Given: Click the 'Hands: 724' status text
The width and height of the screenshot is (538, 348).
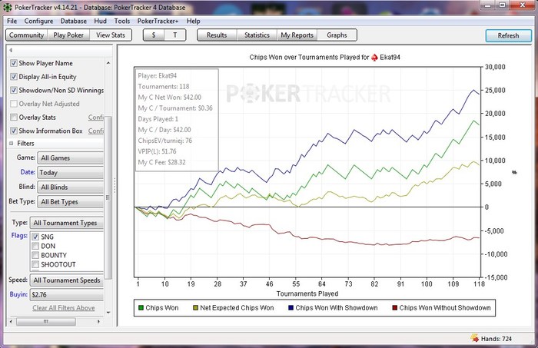Looking at the screenshot, I should 496,339.
